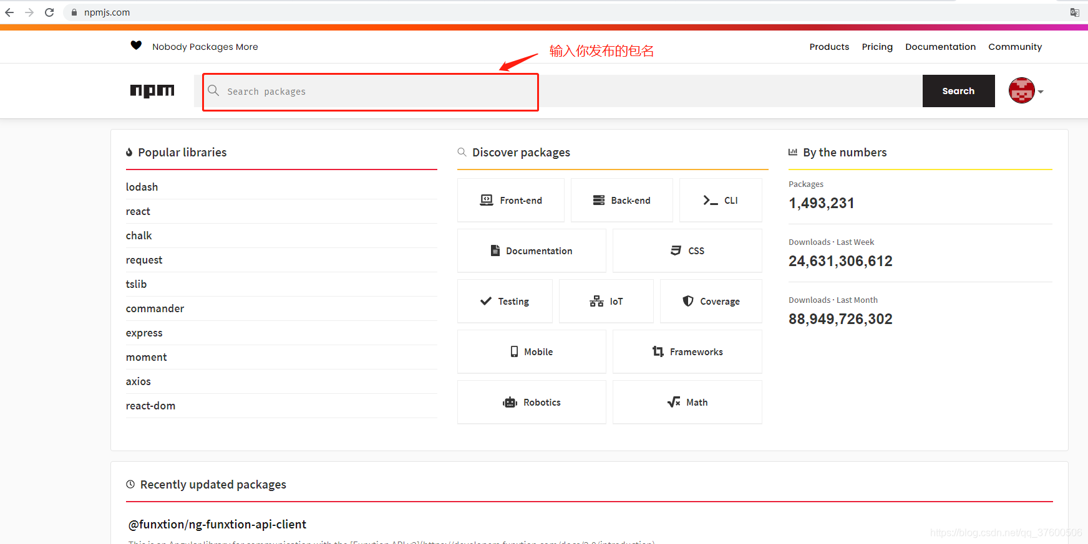Screen dimensions: 1088x544
Task: Click the IoT network icon
Action: [596, 301]
